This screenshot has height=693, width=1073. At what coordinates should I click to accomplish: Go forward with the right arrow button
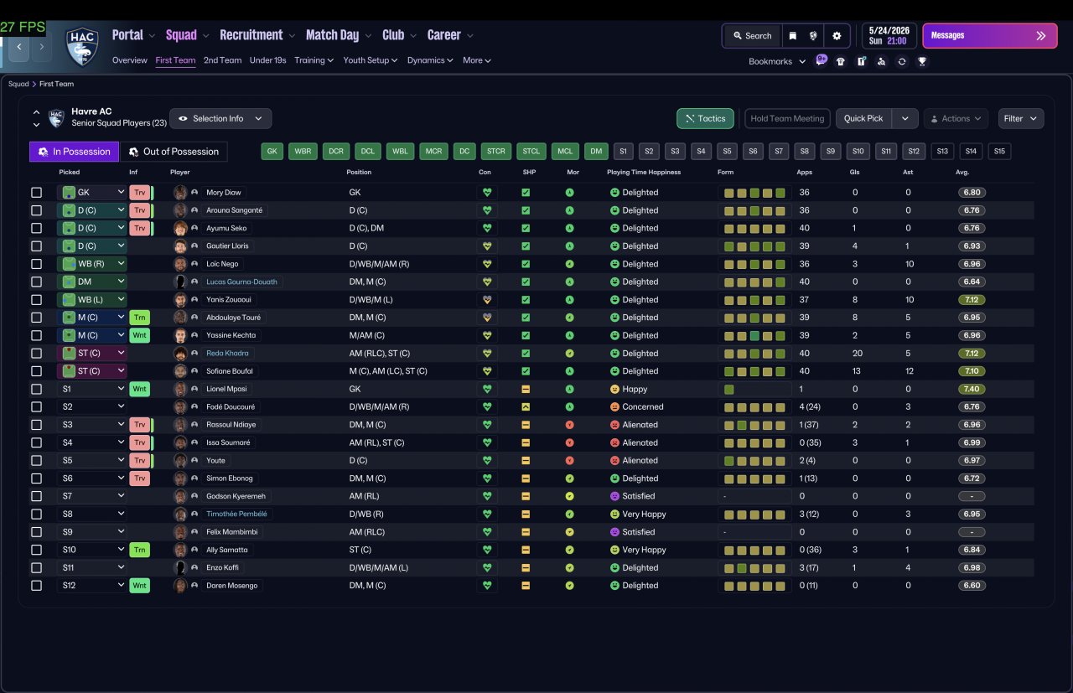pyautogui.click(x=41, y=47)
